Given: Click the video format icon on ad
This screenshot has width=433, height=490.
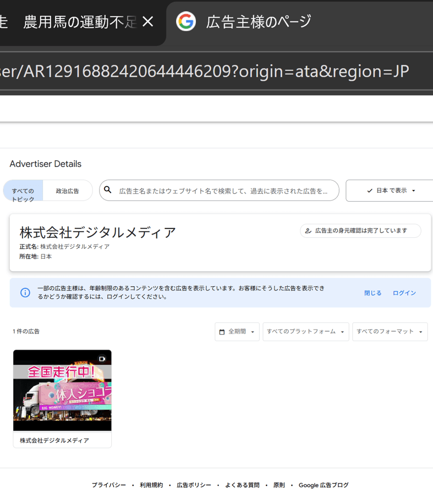Looking at the screenshot, I should click(102, 359).
